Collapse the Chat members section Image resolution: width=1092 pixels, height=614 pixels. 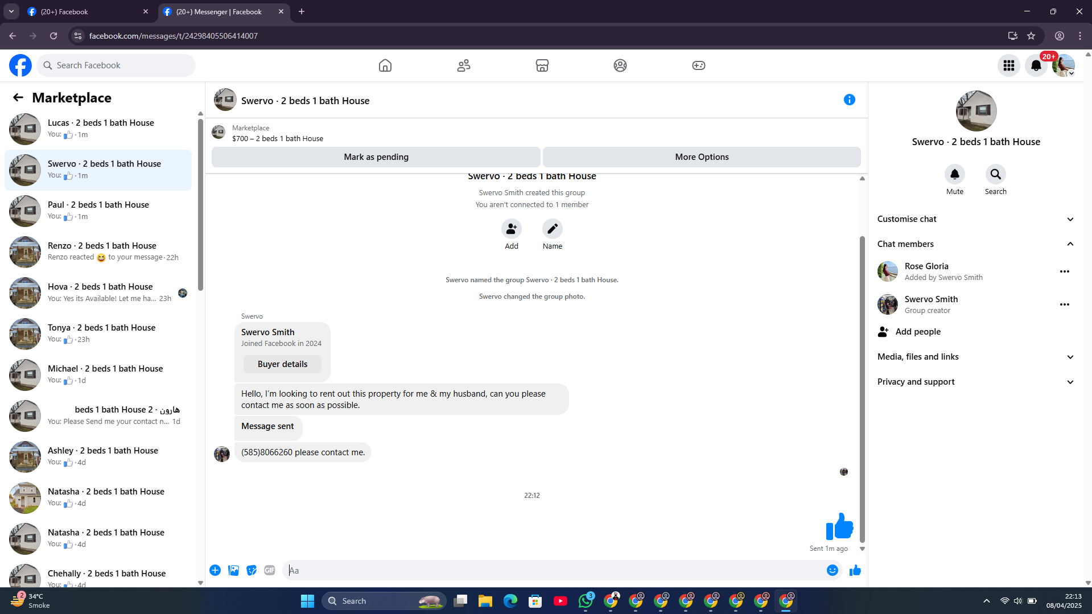976,244
